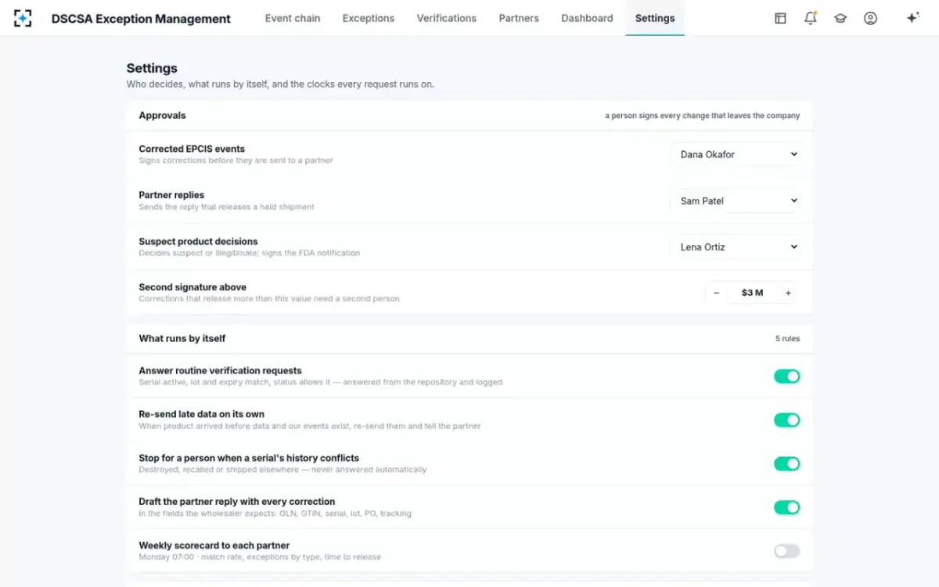Toggle Re-send late data on its own
The height and width of the screenshot is (587, 939).
787,420
